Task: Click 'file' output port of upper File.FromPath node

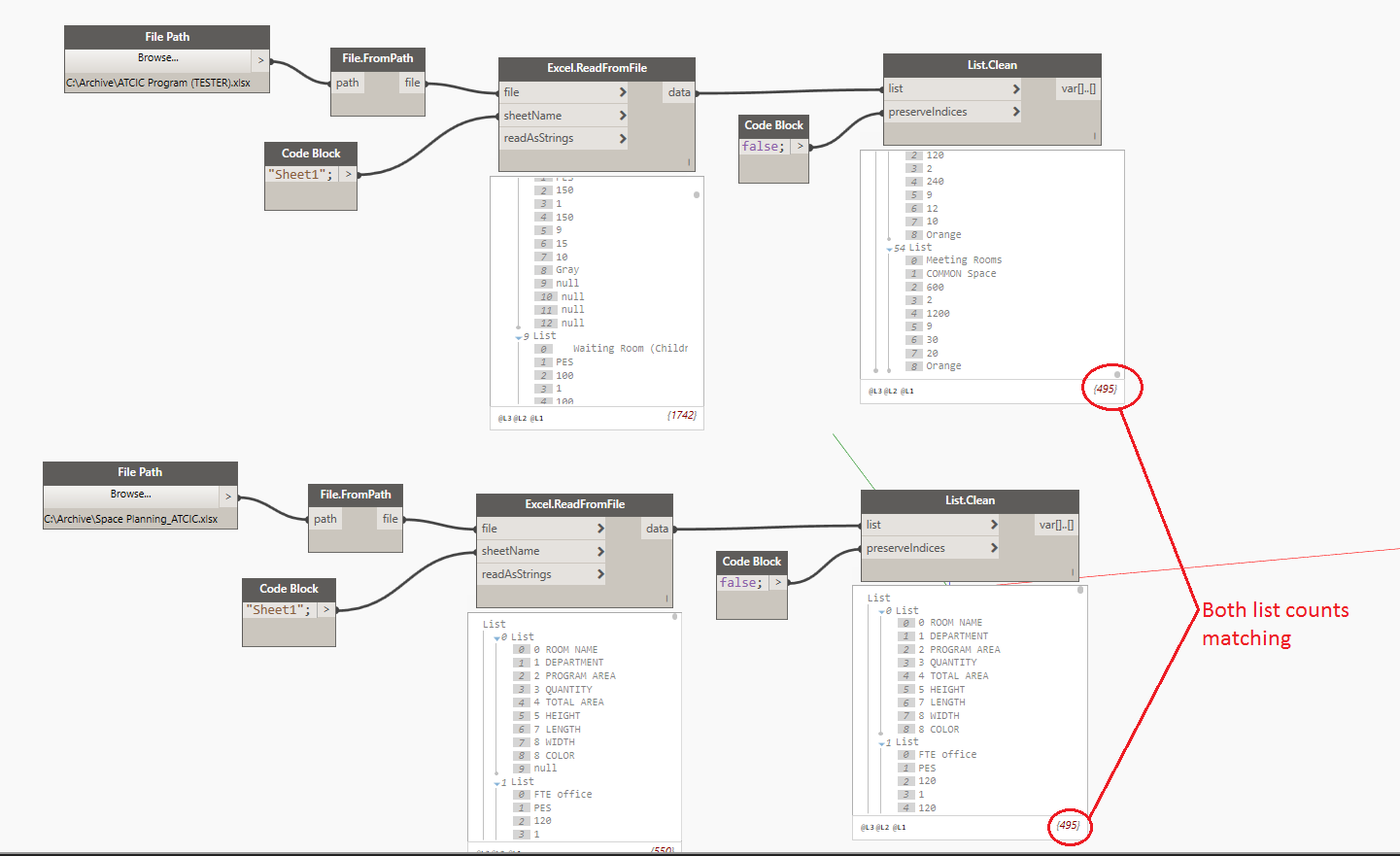Action: point(412,83)
